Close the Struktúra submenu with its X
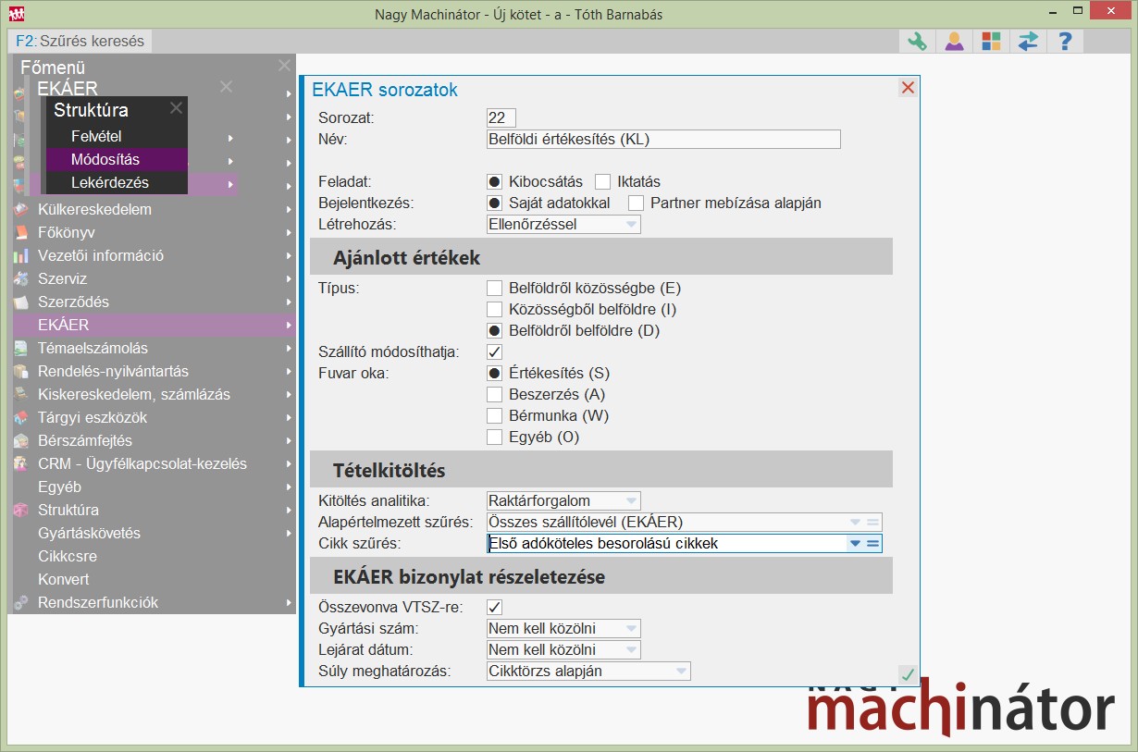This screenshot has width=1138, height=752. (176, 108)
